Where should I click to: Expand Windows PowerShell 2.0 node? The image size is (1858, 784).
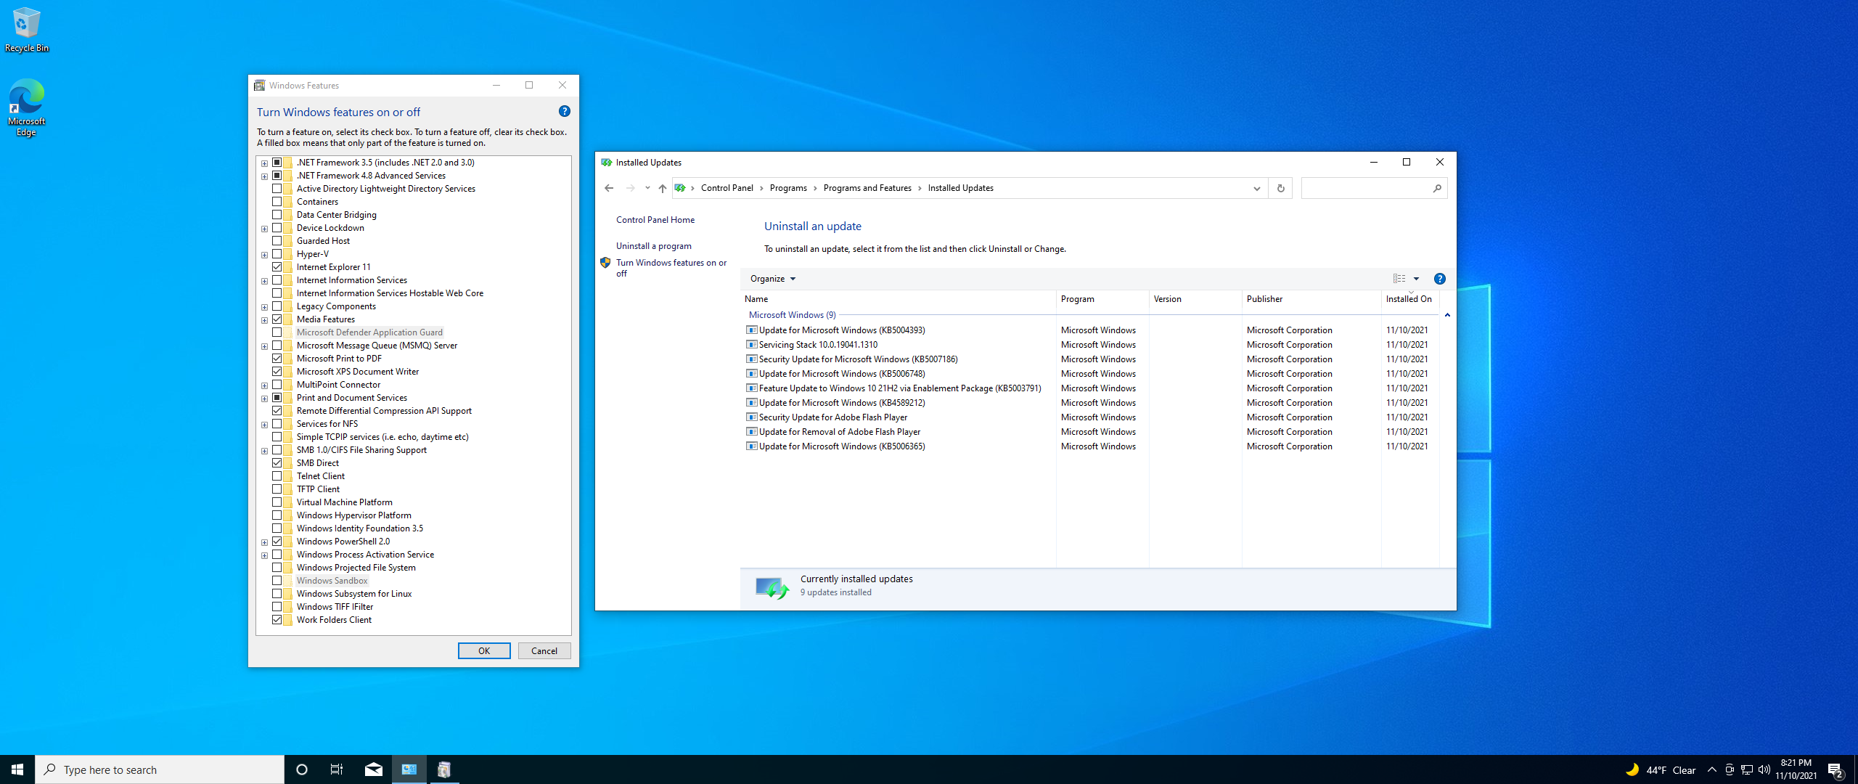tap(264, 542)
